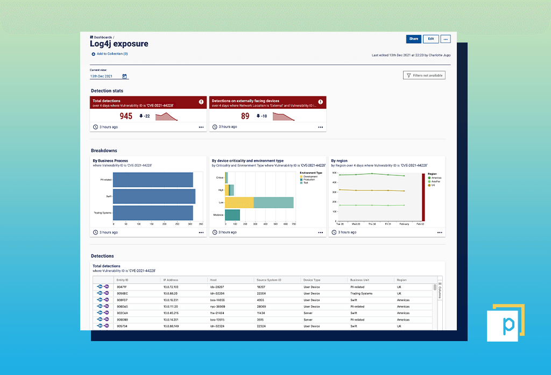
Task: Click the Moderate bar in criticality chart
Action: (232, 215)
